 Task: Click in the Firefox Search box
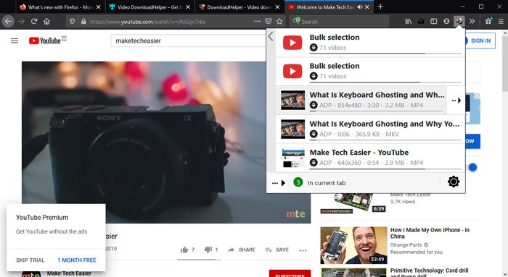[339, 21]
